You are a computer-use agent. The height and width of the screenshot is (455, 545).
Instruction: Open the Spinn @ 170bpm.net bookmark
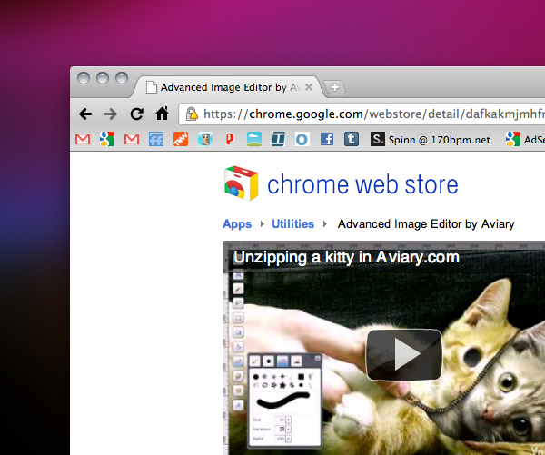430,139
